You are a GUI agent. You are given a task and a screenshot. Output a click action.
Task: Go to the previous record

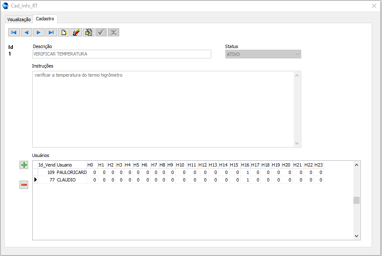(x=26, y=32)
